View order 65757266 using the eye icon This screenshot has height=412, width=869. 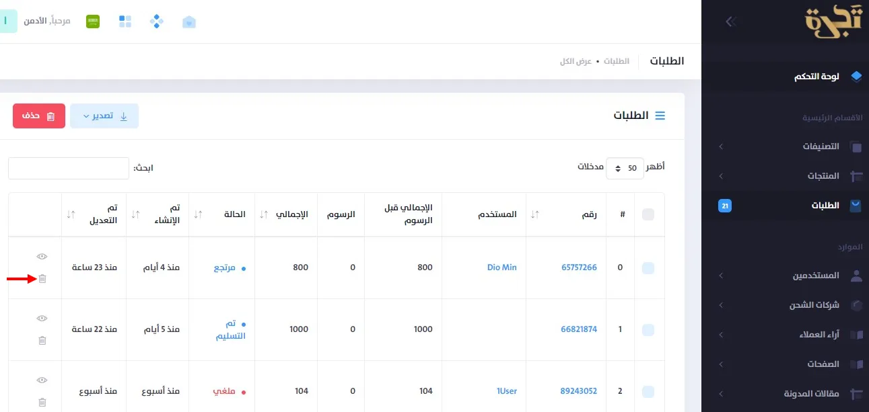pos(42,256)
